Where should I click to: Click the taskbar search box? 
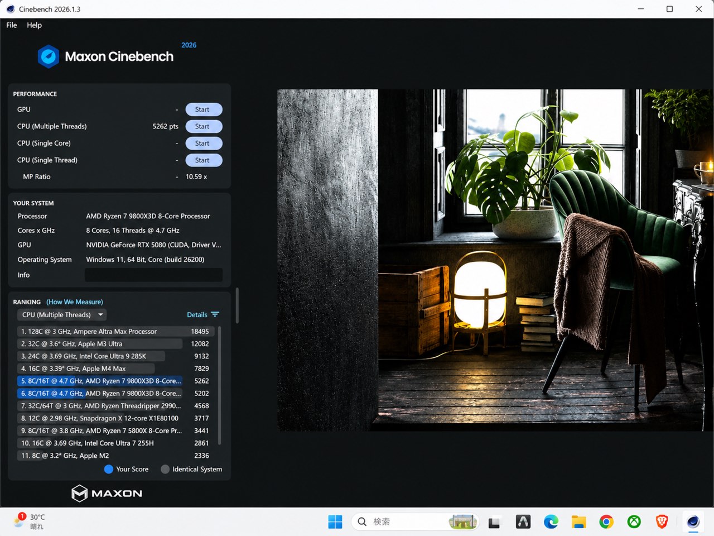(416, 521)
